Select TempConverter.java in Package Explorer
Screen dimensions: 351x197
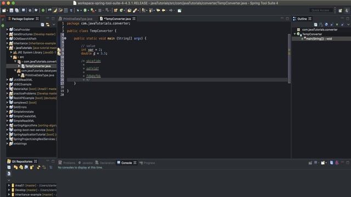(38, 66)
